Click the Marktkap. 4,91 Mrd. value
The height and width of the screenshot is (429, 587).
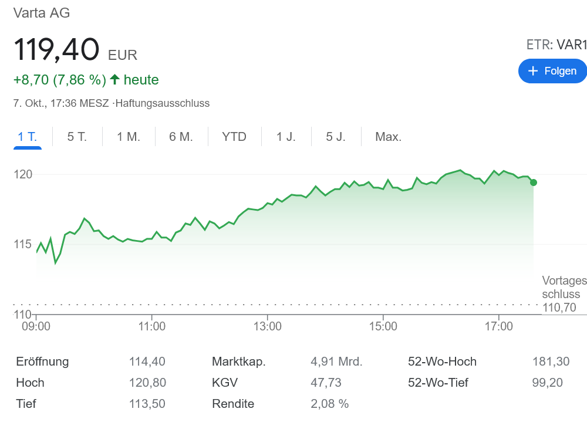pos(336,362)
